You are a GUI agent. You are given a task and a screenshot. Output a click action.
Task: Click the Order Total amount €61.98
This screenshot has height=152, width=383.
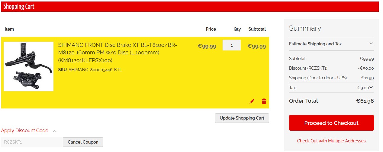coord(365,101)
